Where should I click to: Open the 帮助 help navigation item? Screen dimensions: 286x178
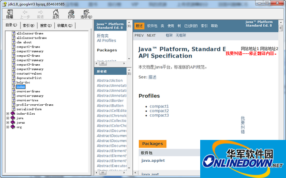(214, 26)
